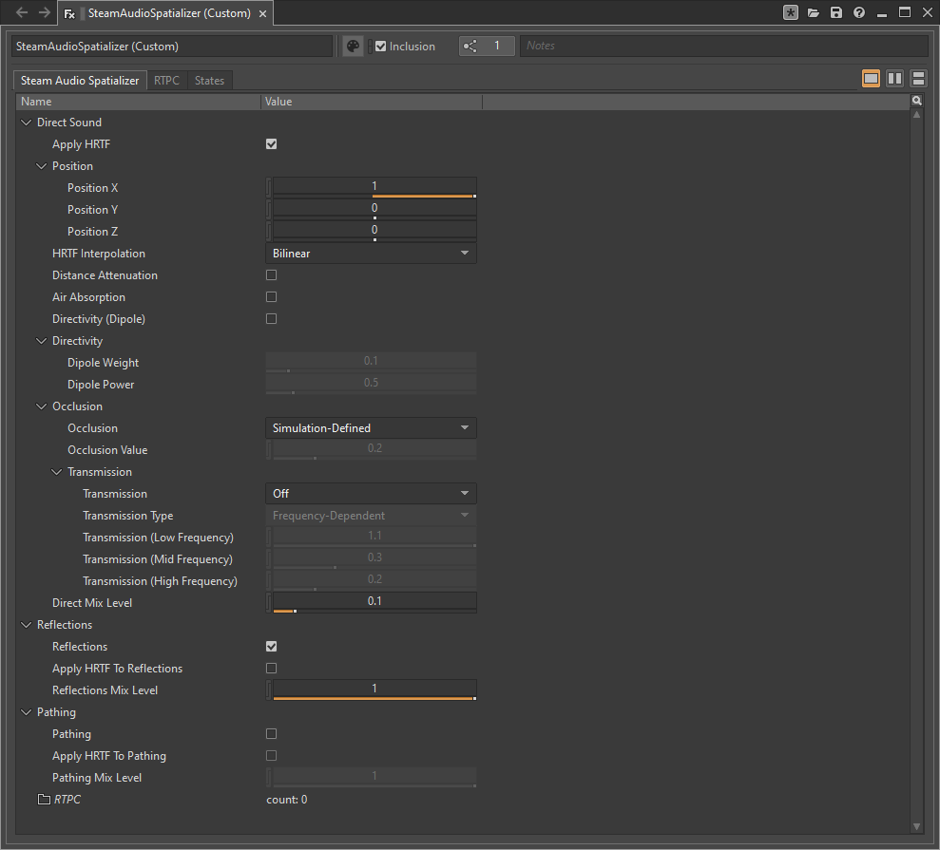Viewport: 940px width, 850px height.
Task: Click the 'count: 0' RTPC value
Action: click(x=286, y=799)
